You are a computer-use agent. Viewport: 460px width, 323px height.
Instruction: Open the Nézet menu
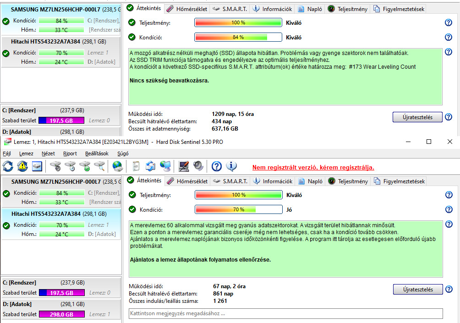click(48, 153)
